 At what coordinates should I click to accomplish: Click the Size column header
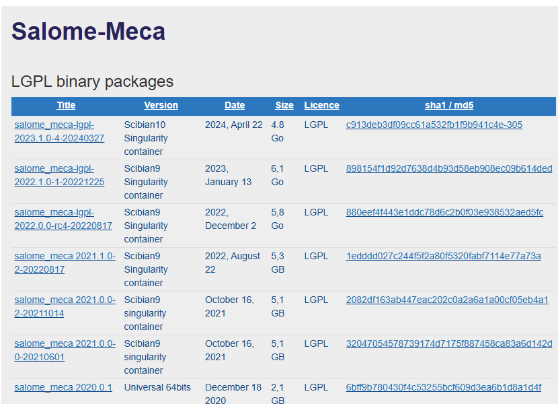point(284,105)
